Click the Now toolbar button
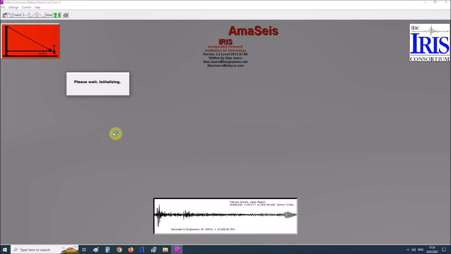The width and height of the screenshot is (451, 254). (x=49, y=15)
